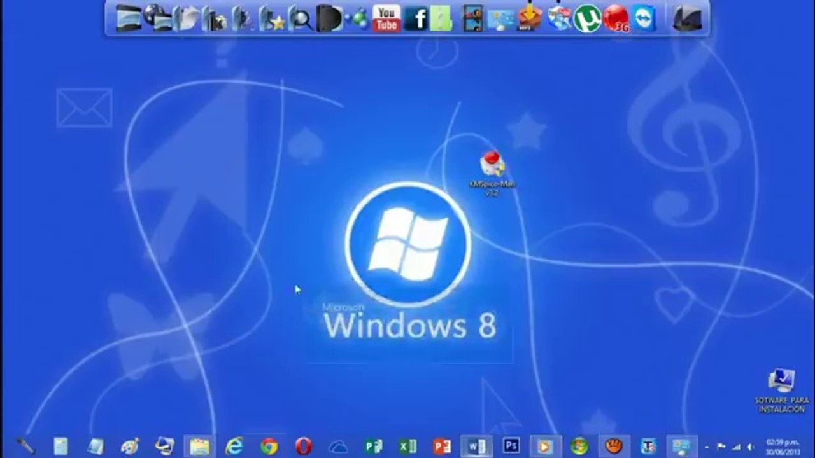This screenshot has height=458, width=815.
Task: Open SkyDrive from the taskbar
Action: click(x=338, y=447)
